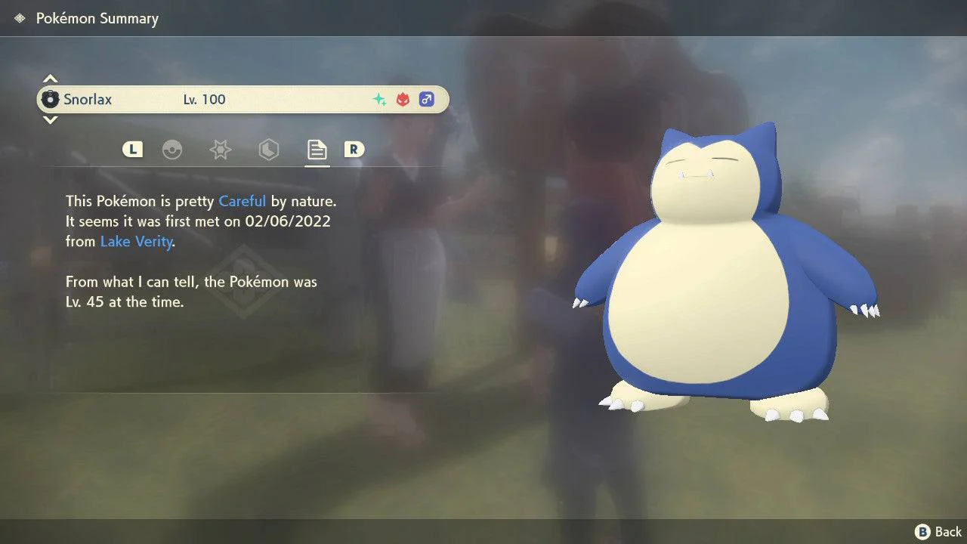
Task: Click the L shoulder button icon
Action: (x=133, y=150)
